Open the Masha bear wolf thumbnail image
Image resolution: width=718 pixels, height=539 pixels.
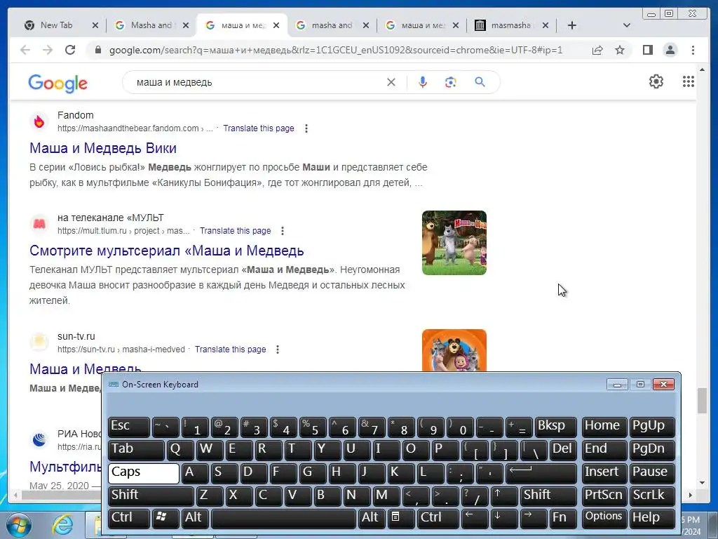pos(454,243)
